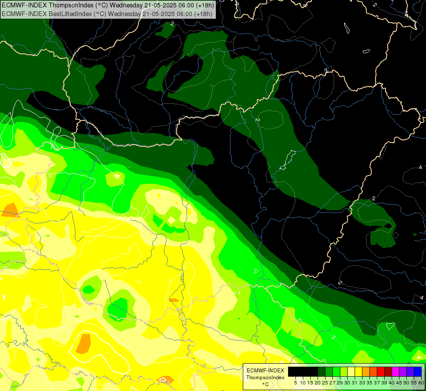Click the legend tick value '40'
This screenshot has width=426, height=391.
coord(392,383)
